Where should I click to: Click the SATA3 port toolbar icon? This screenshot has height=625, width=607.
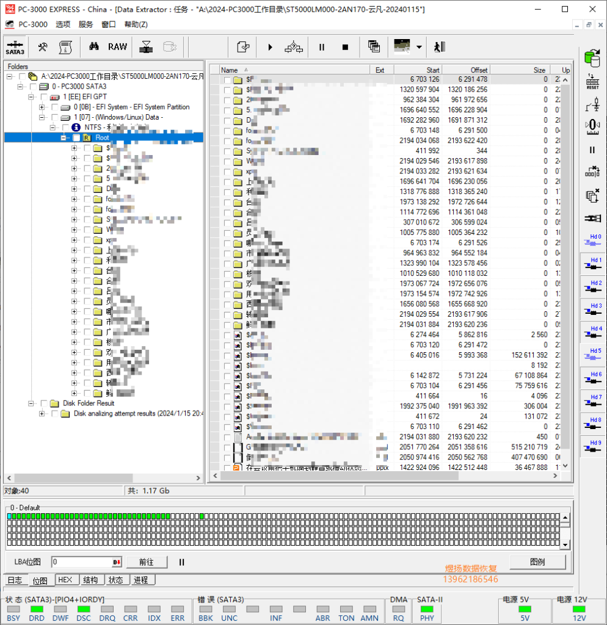pyautogui.click(x=15, y=47)
